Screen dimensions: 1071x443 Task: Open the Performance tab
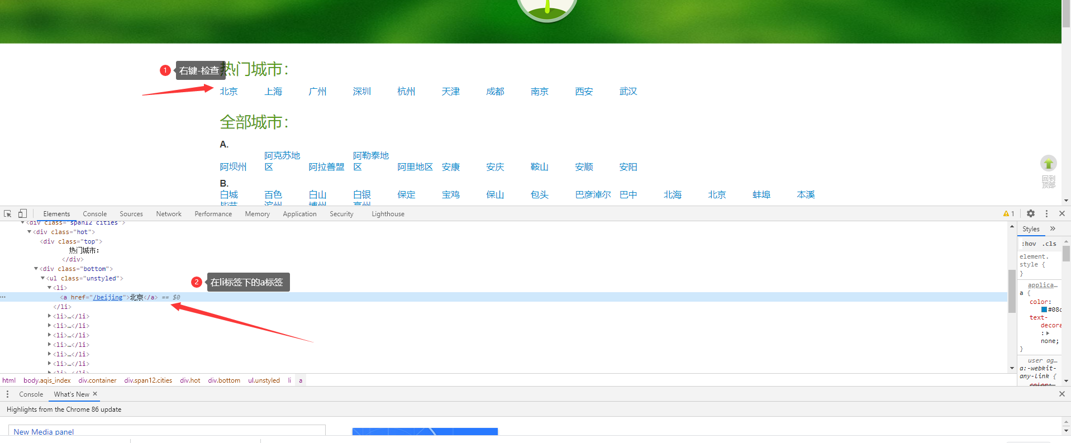pyautogui.click(x=213, y=213)
